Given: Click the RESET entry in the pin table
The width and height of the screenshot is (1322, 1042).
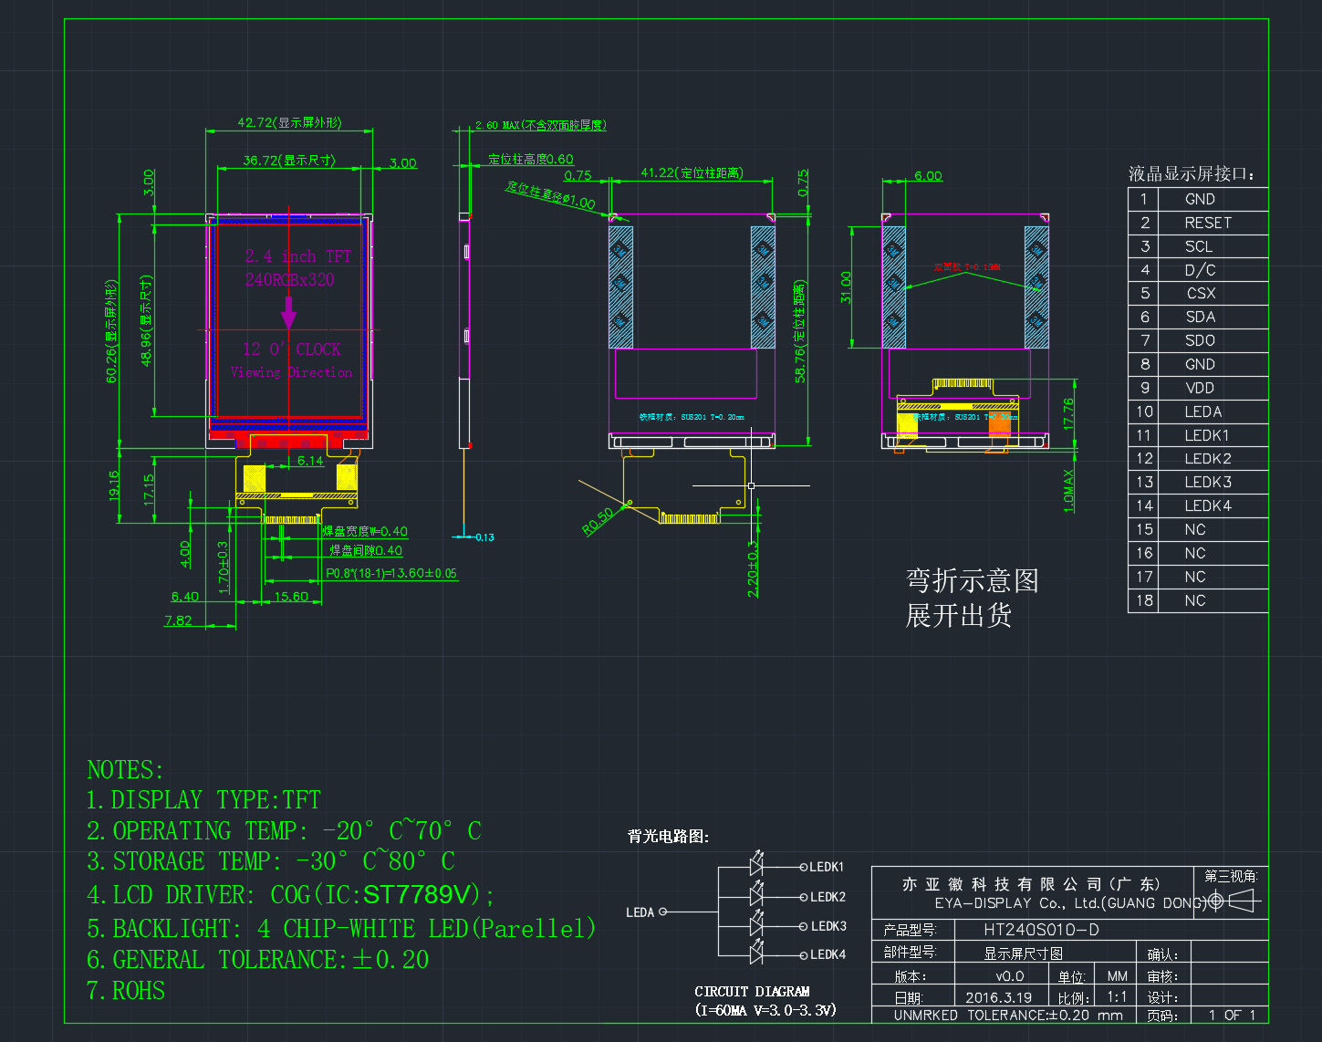Looking at the screenshot, I should pos(1207,223).
